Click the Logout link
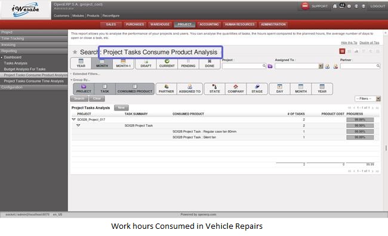The height and width of the screenshot is (236, 388). tap(378, 6)
